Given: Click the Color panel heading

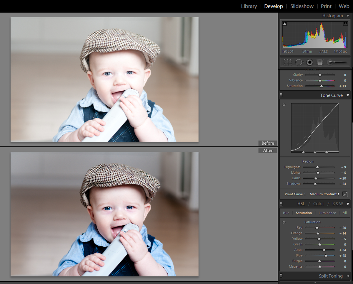Looking at the screenshot, I should pos(318,204).
